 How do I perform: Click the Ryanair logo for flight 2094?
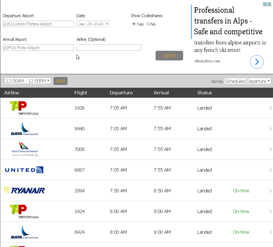24,191
